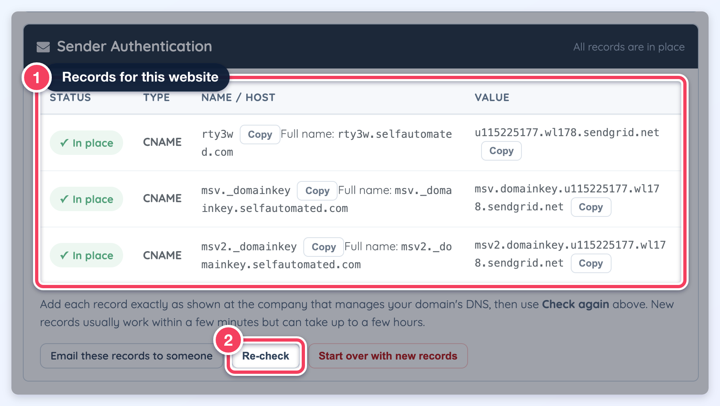This screenshot has height=406, width=720.
Task: Click the In place badge for msv._domainkey
Action: click(x=86, y=199)
